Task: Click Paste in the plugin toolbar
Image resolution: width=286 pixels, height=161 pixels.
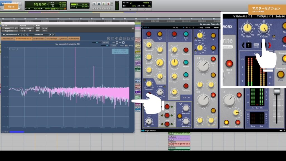Action: click(208, 28)
